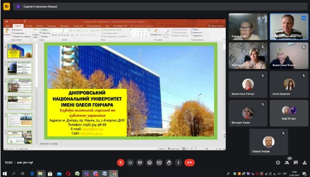This screenshot has width=310, height=177.
Task: Open meeting details info icon
Action: [278, 163]
